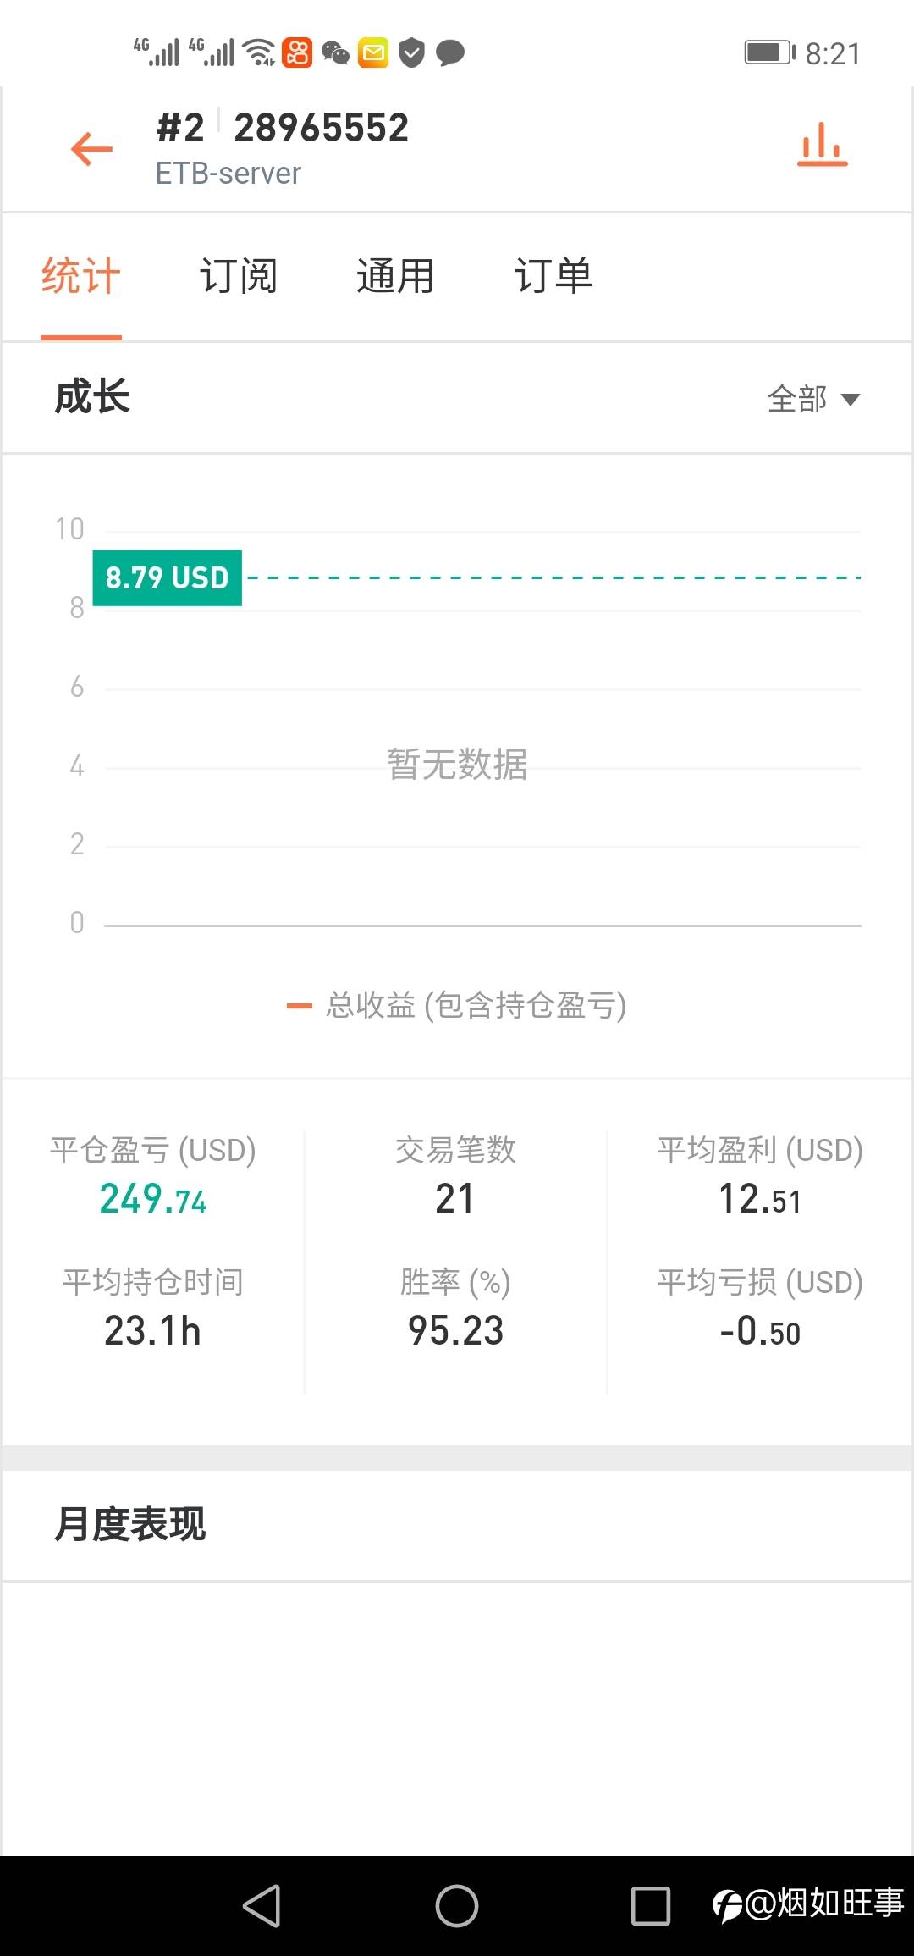914x1956 pixels.
Task: Tap the yellow mail notification icon
Action: (373, 53)
